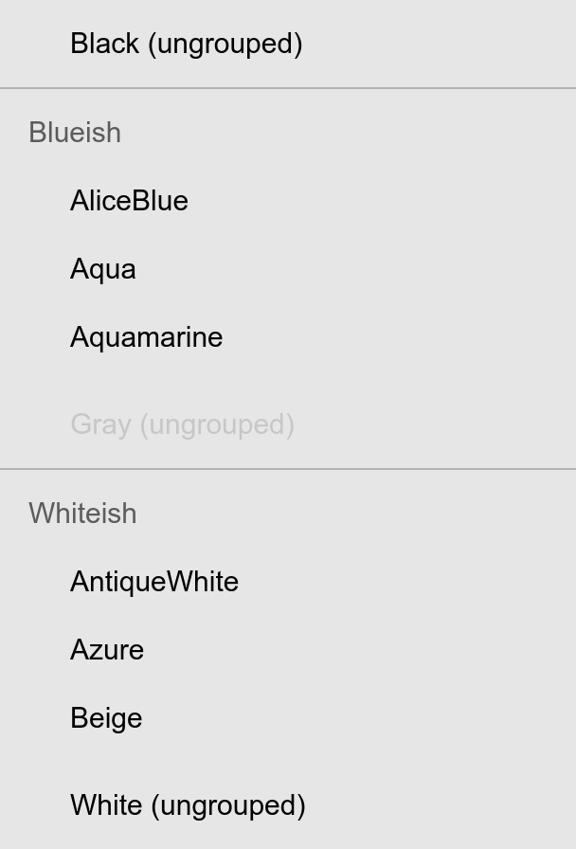This screenshot has height=849, width=576.
Task: Click the disabled Gray (ungrouped) item
Action: click(288, 424)
